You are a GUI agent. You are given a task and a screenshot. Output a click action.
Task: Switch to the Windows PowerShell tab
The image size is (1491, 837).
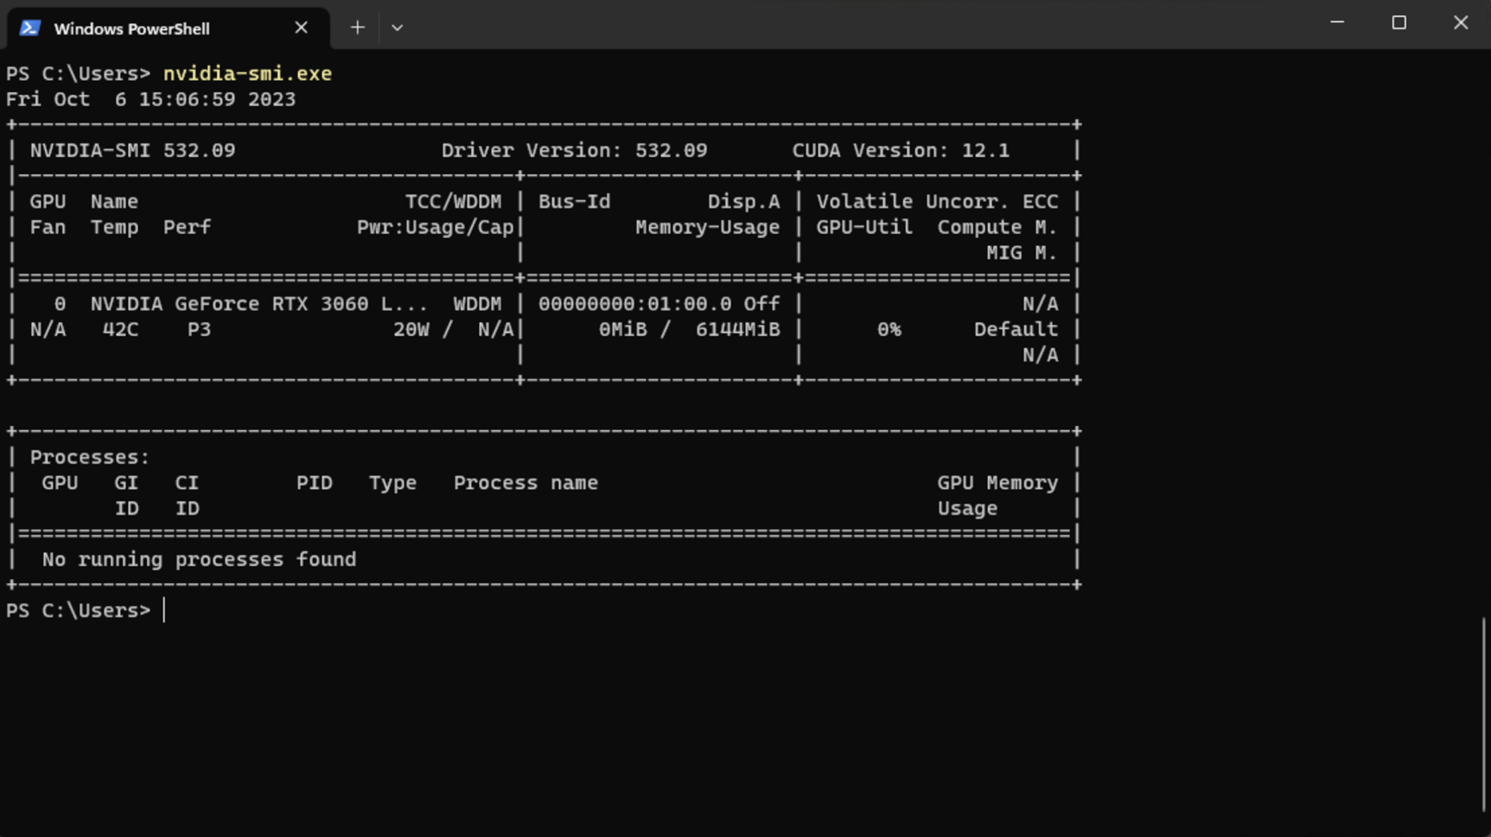pos(133,29)
